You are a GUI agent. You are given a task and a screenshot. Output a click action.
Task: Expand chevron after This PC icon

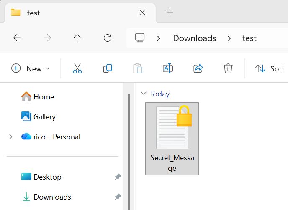159,38
